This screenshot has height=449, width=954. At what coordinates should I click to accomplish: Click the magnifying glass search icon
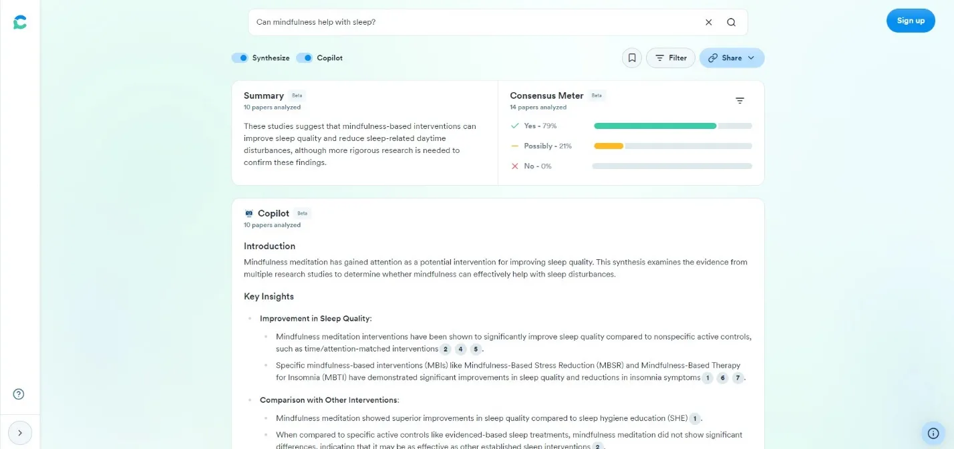[732, 22]
